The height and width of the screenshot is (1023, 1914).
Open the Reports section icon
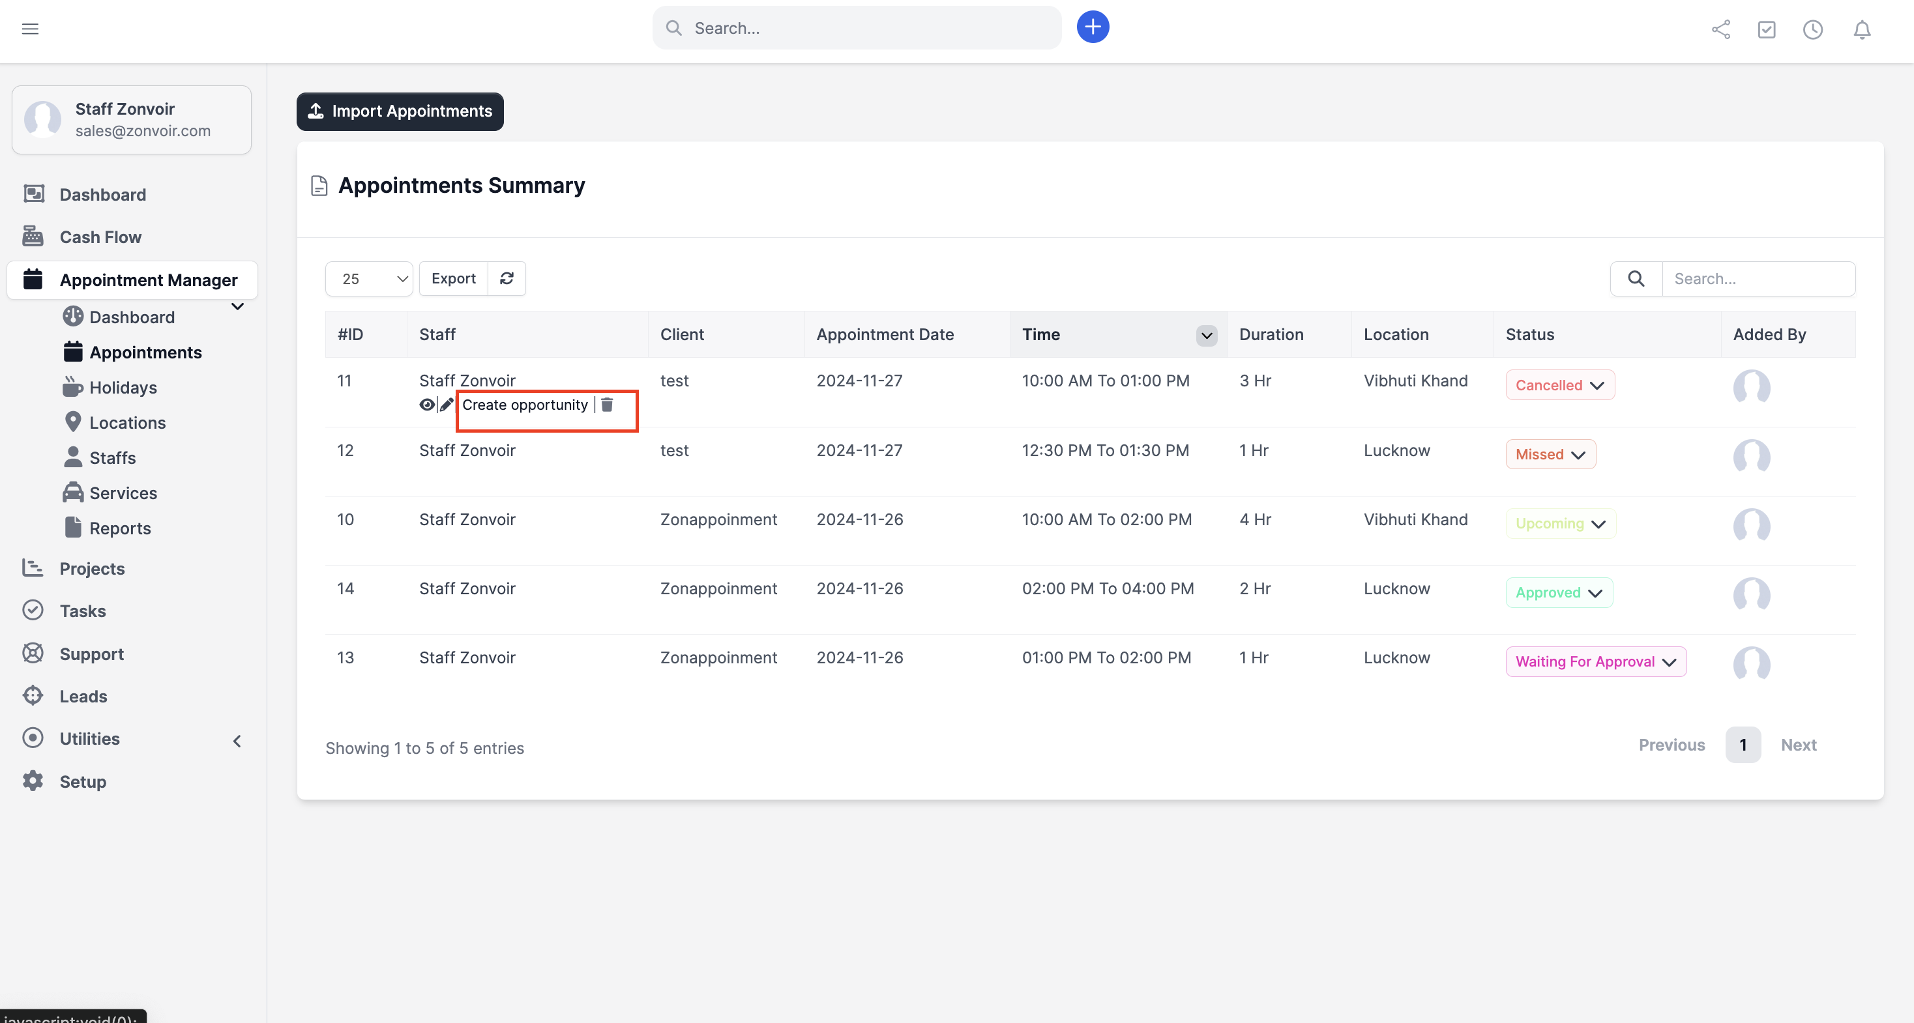tap(74, 528)
